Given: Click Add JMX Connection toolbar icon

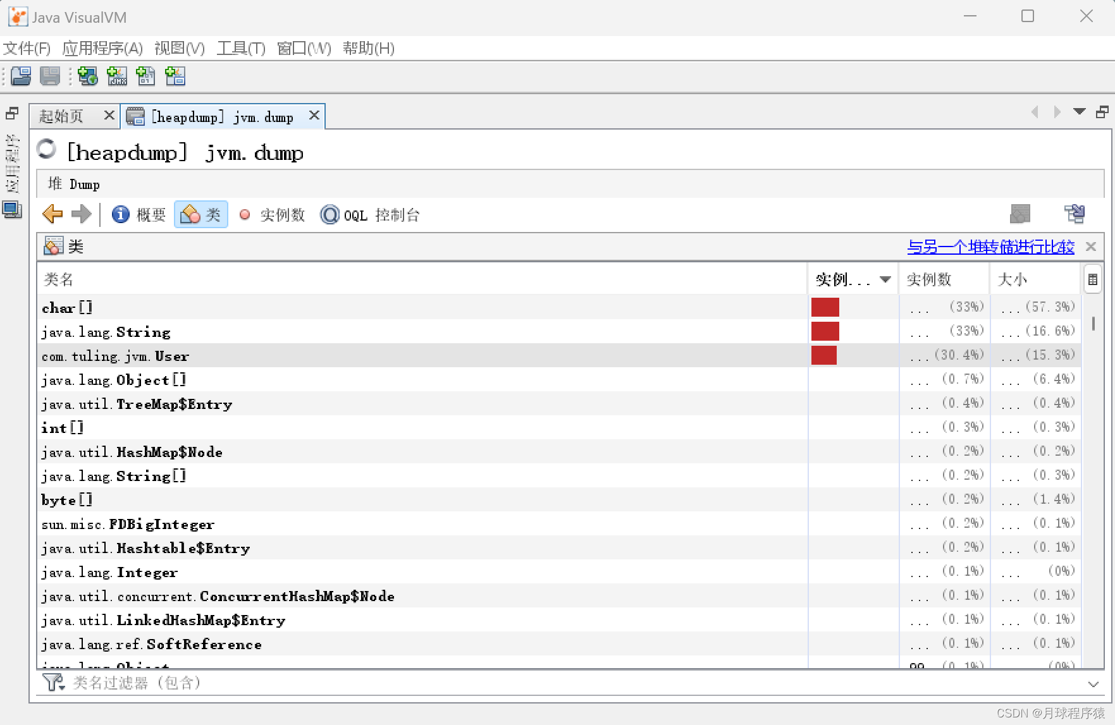Looking at the screenshot, I should coord(117,76).
